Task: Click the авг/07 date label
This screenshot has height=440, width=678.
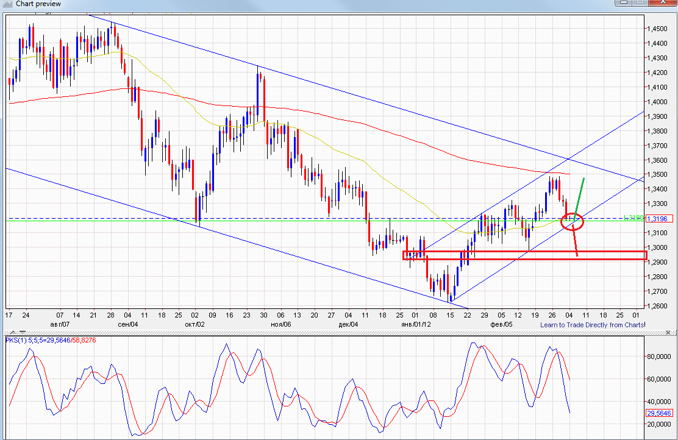Action: [60, 324]
